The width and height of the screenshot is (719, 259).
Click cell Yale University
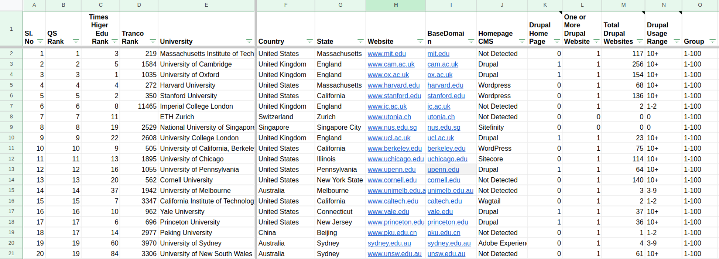coord(206,211)
